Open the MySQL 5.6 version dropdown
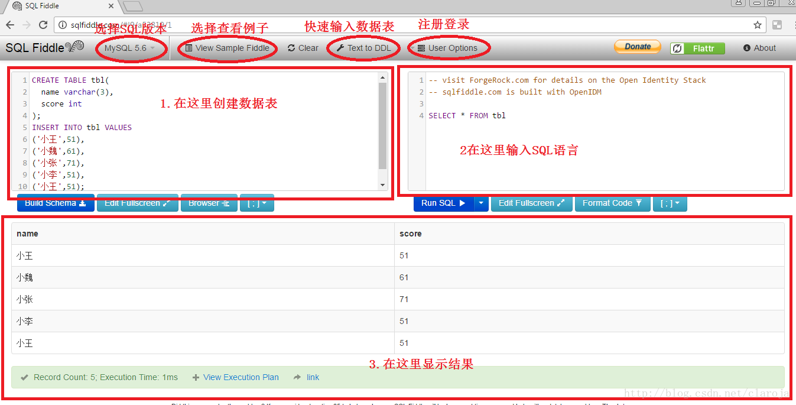Image resolution: width=796 pixels, height=405 pixels. coord(130,48)
